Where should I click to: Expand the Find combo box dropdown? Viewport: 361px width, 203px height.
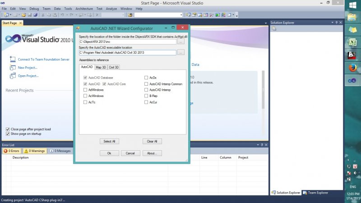[x=181, y=15]
